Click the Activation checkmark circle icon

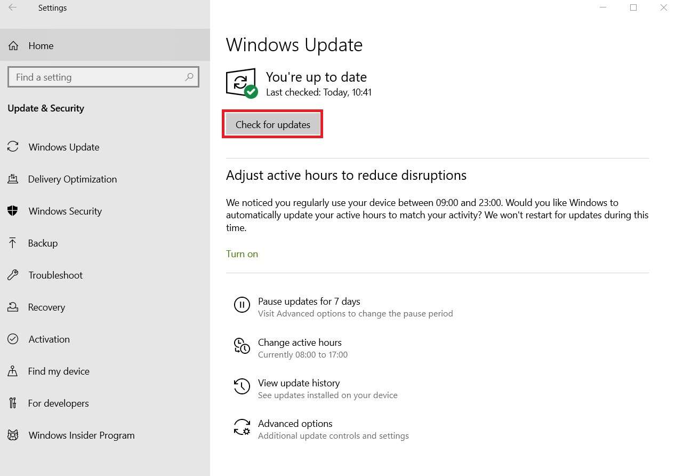pos(13,339)
